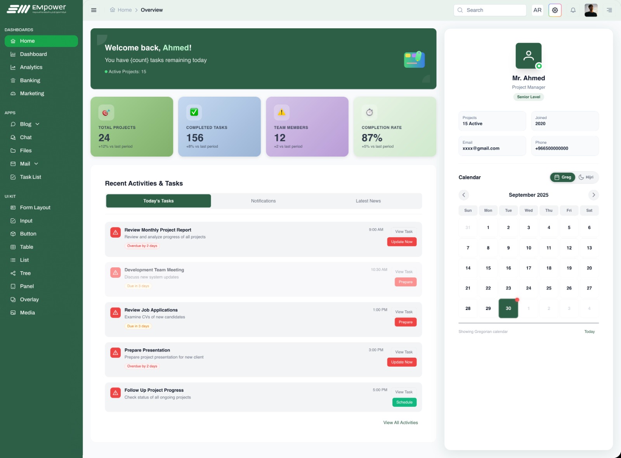This screenshot has height=458, width=621.
Task: Open Task List in sidebar
Action: 30,177
